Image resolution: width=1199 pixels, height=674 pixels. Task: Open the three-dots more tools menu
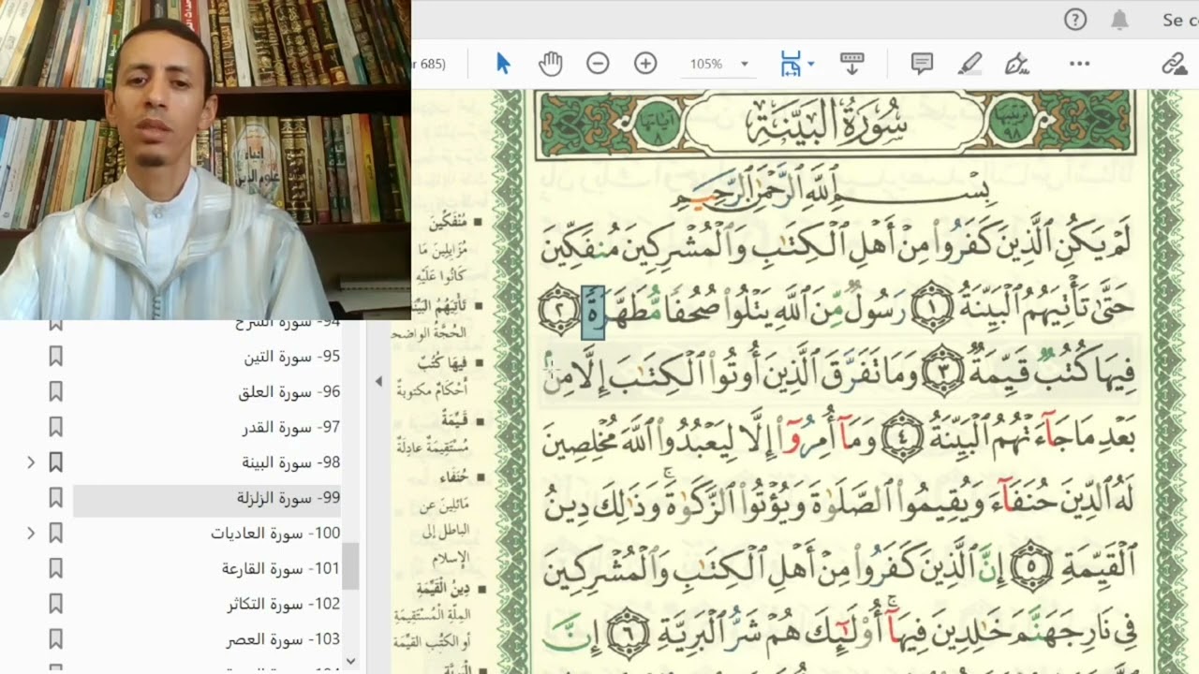click(1079, 64)
